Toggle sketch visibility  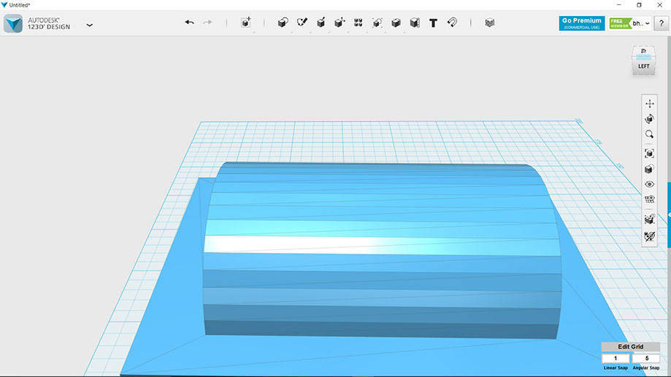click(x=650, y=236)
